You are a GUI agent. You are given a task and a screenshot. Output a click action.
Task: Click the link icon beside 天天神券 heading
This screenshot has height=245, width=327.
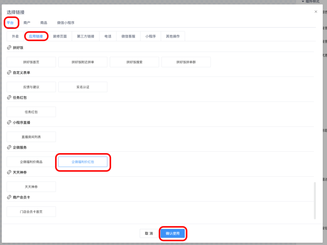9,173
